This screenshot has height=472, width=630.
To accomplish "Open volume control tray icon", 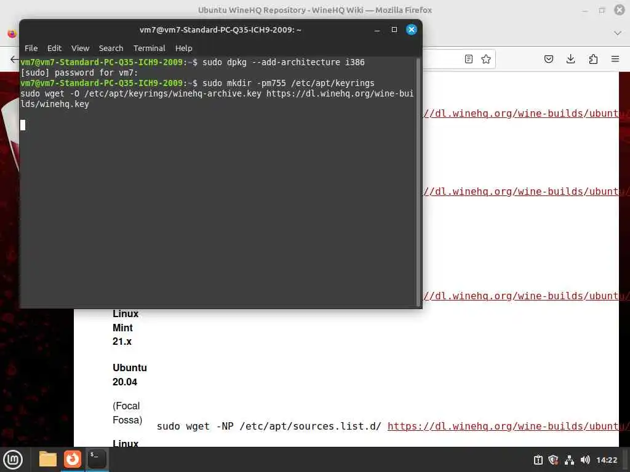I will pyautogui.click(x=585, y=460).
